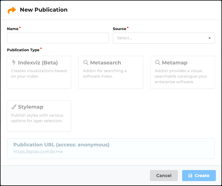Click the Publication URL heading
222x186 pixels.
(61, 145)
